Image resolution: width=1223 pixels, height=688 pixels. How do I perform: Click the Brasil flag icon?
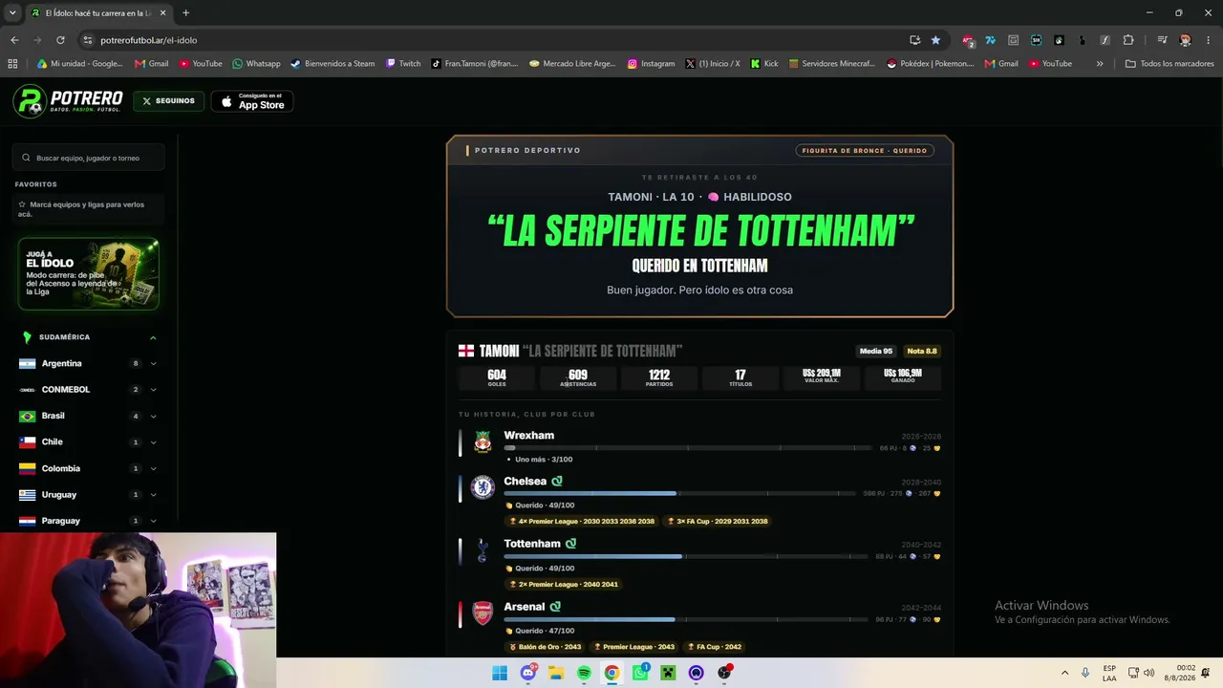[x=28, y=417]
